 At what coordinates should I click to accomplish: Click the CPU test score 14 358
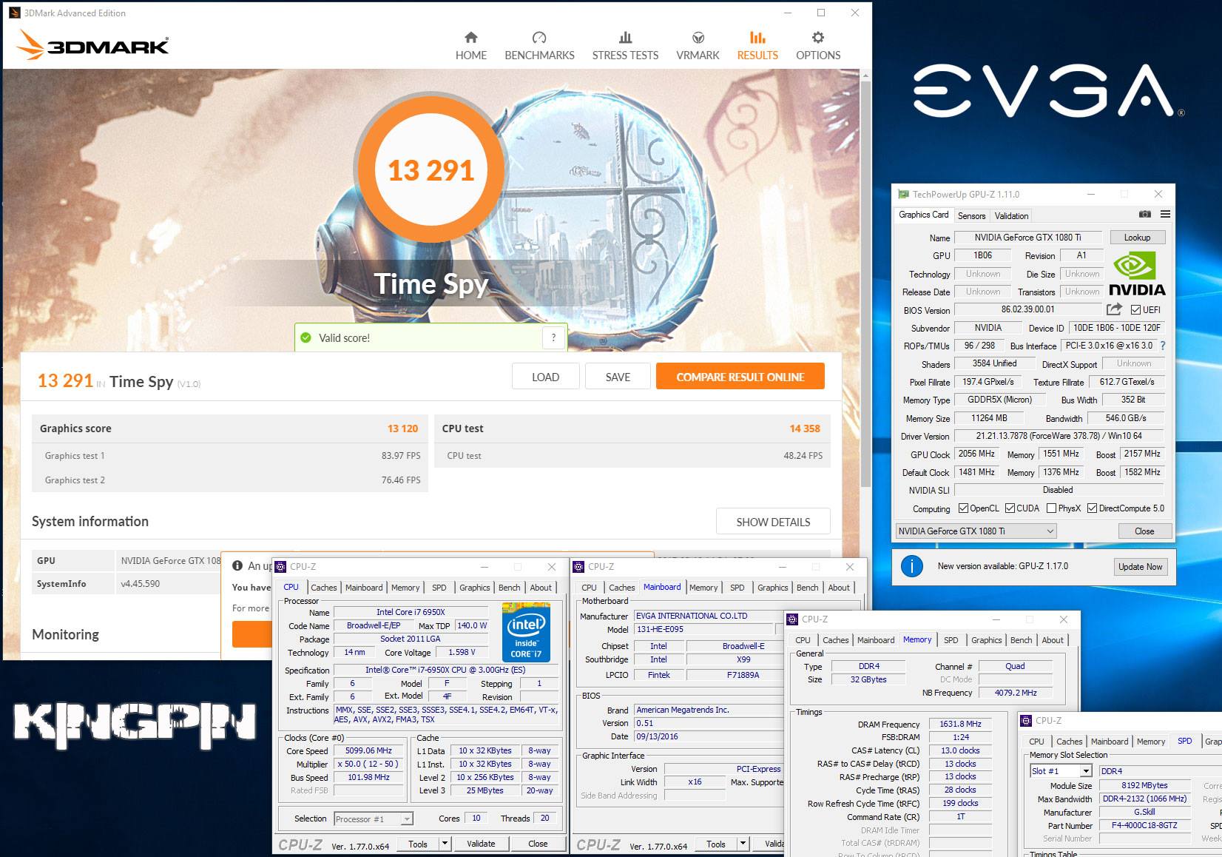[805, 428]
